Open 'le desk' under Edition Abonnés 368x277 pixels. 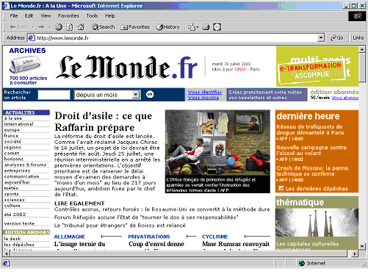(x=12, y=239)
